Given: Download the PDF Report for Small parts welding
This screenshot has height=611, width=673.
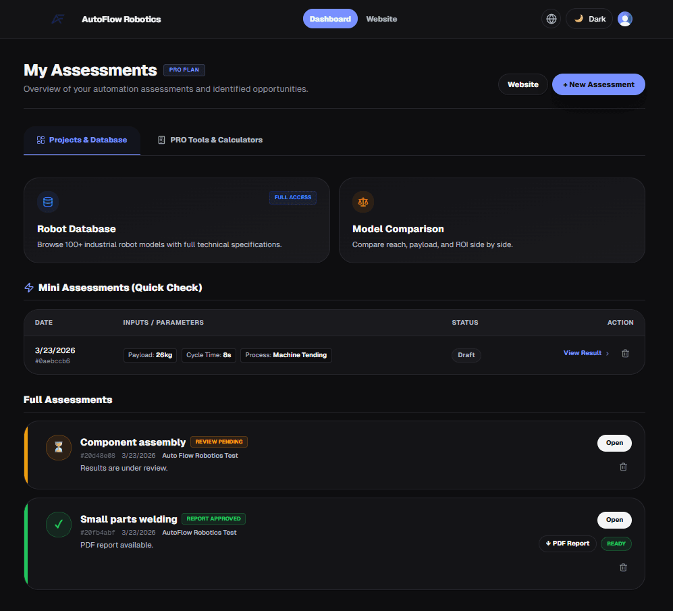Looking at the screenshot, I should point(567,543).
